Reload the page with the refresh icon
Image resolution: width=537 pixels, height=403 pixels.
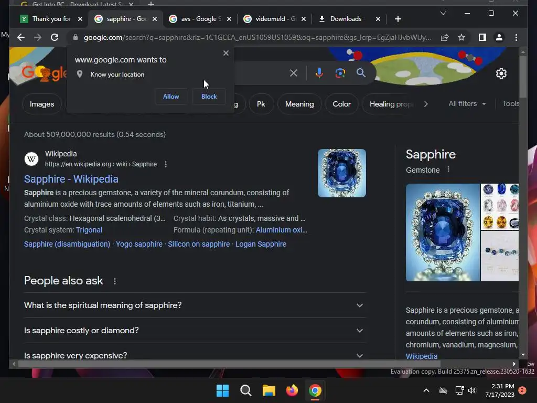point(55,37)
